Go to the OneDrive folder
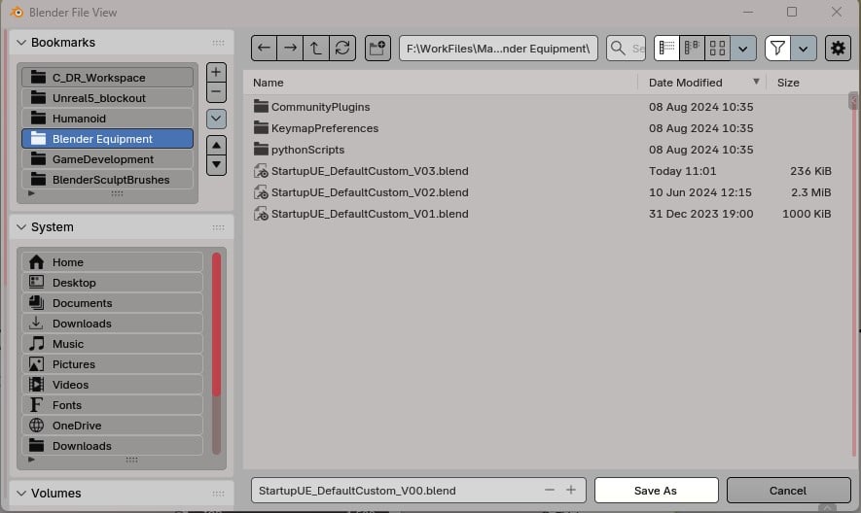 click(113, 426)
